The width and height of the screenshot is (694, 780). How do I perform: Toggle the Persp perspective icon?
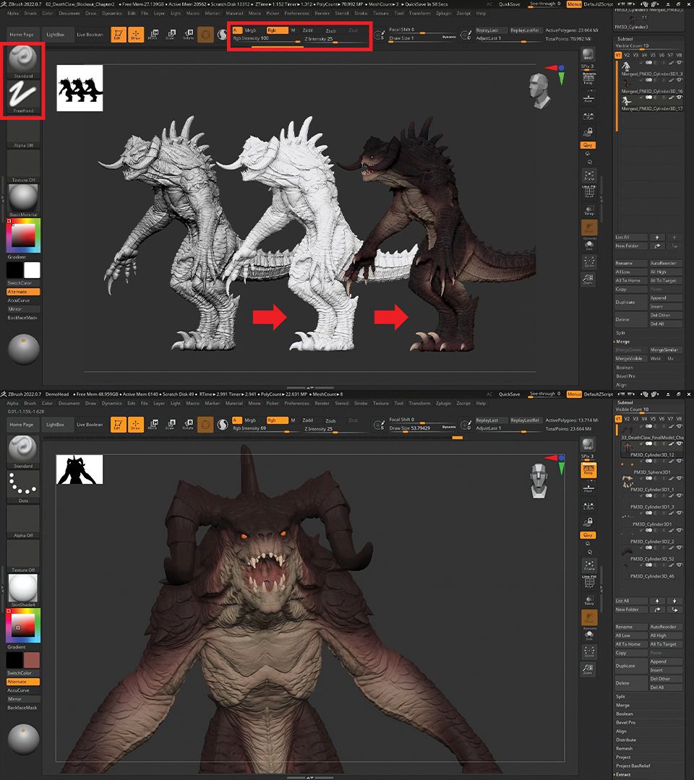click(588, 81)
